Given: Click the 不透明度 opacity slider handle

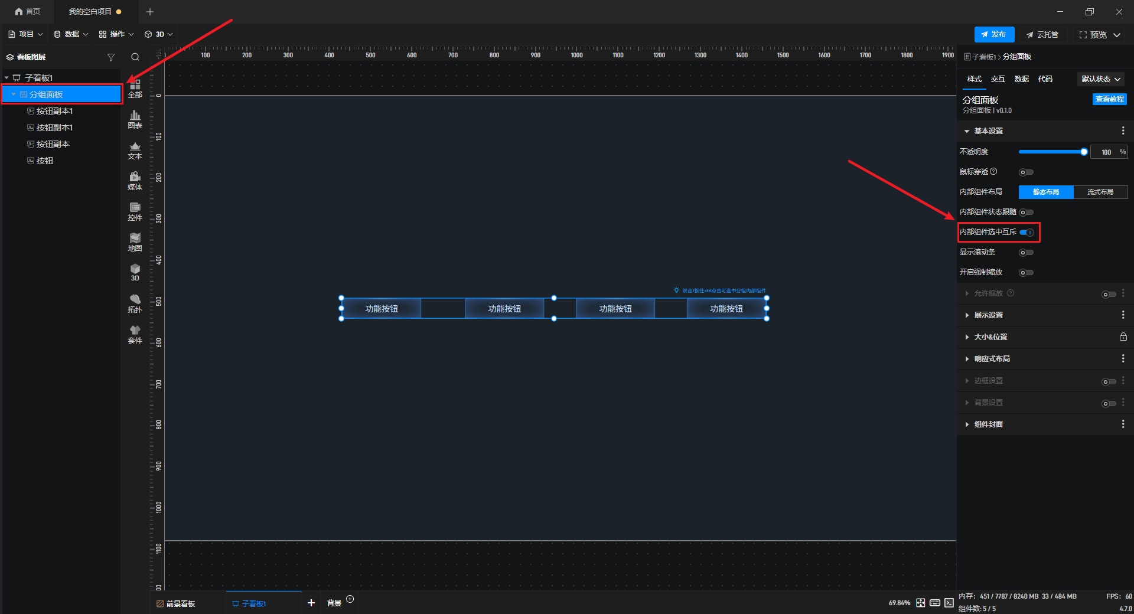Looking at the screenshot, I should pos(1084,152).
